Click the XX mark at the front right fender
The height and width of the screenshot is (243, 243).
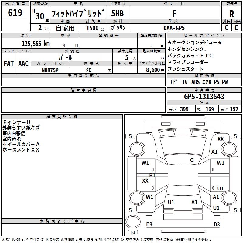[221, 139]
